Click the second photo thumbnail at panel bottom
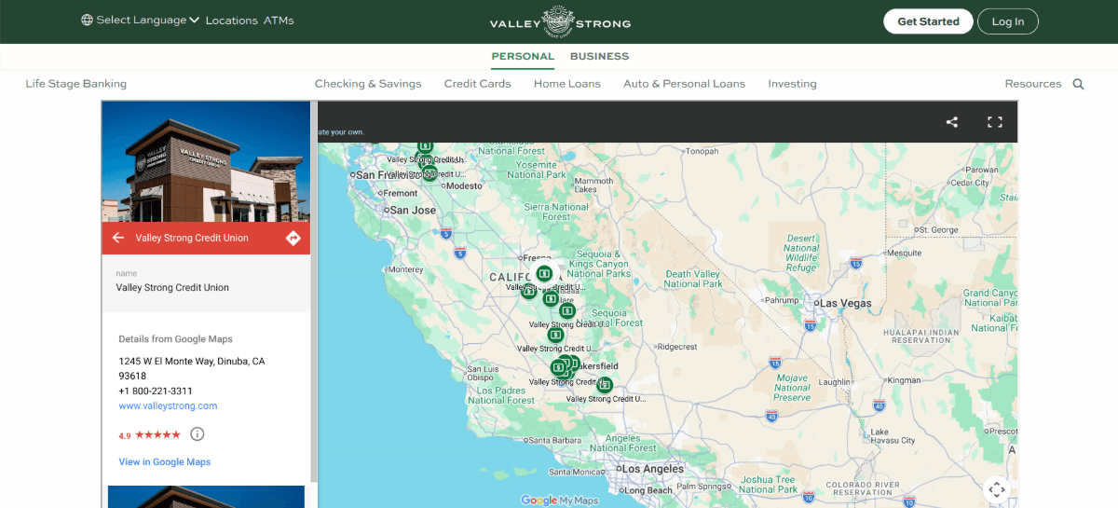The image size is (1118, 508). [x=206, y=497]
